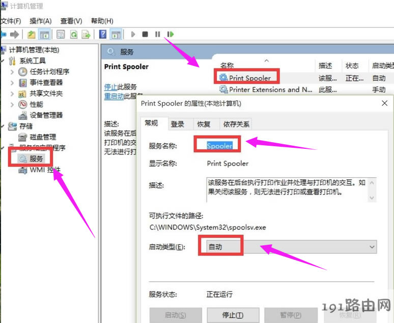Switch to the 依存关系 tab
This screenshot has height=323, width=394.
tap(236, 124)
